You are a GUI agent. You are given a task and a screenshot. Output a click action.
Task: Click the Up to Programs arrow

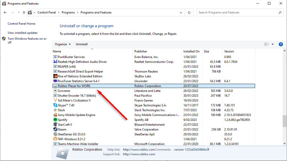click(x=24, y=13)
